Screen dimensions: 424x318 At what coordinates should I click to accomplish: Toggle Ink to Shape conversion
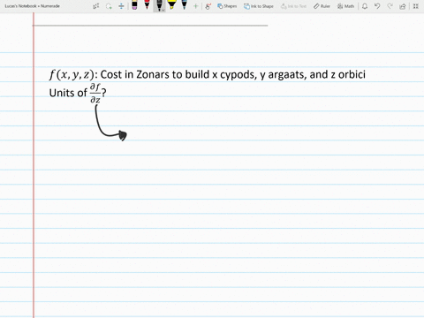(259, 6)
